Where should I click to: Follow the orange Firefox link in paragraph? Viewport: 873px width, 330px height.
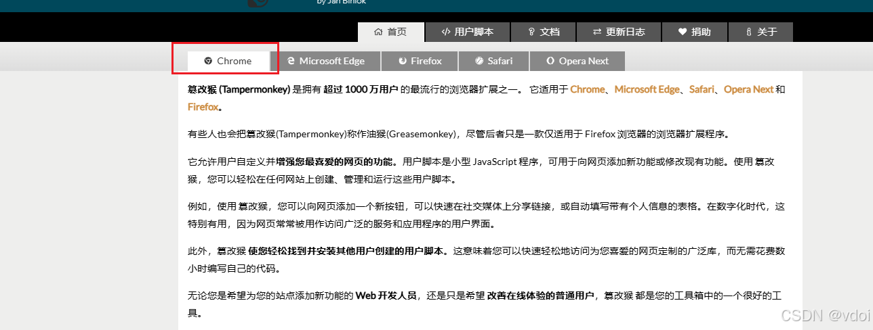(x=203, y=107)
